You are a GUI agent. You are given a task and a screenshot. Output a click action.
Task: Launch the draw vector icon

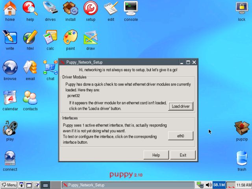tap(91, 37)
